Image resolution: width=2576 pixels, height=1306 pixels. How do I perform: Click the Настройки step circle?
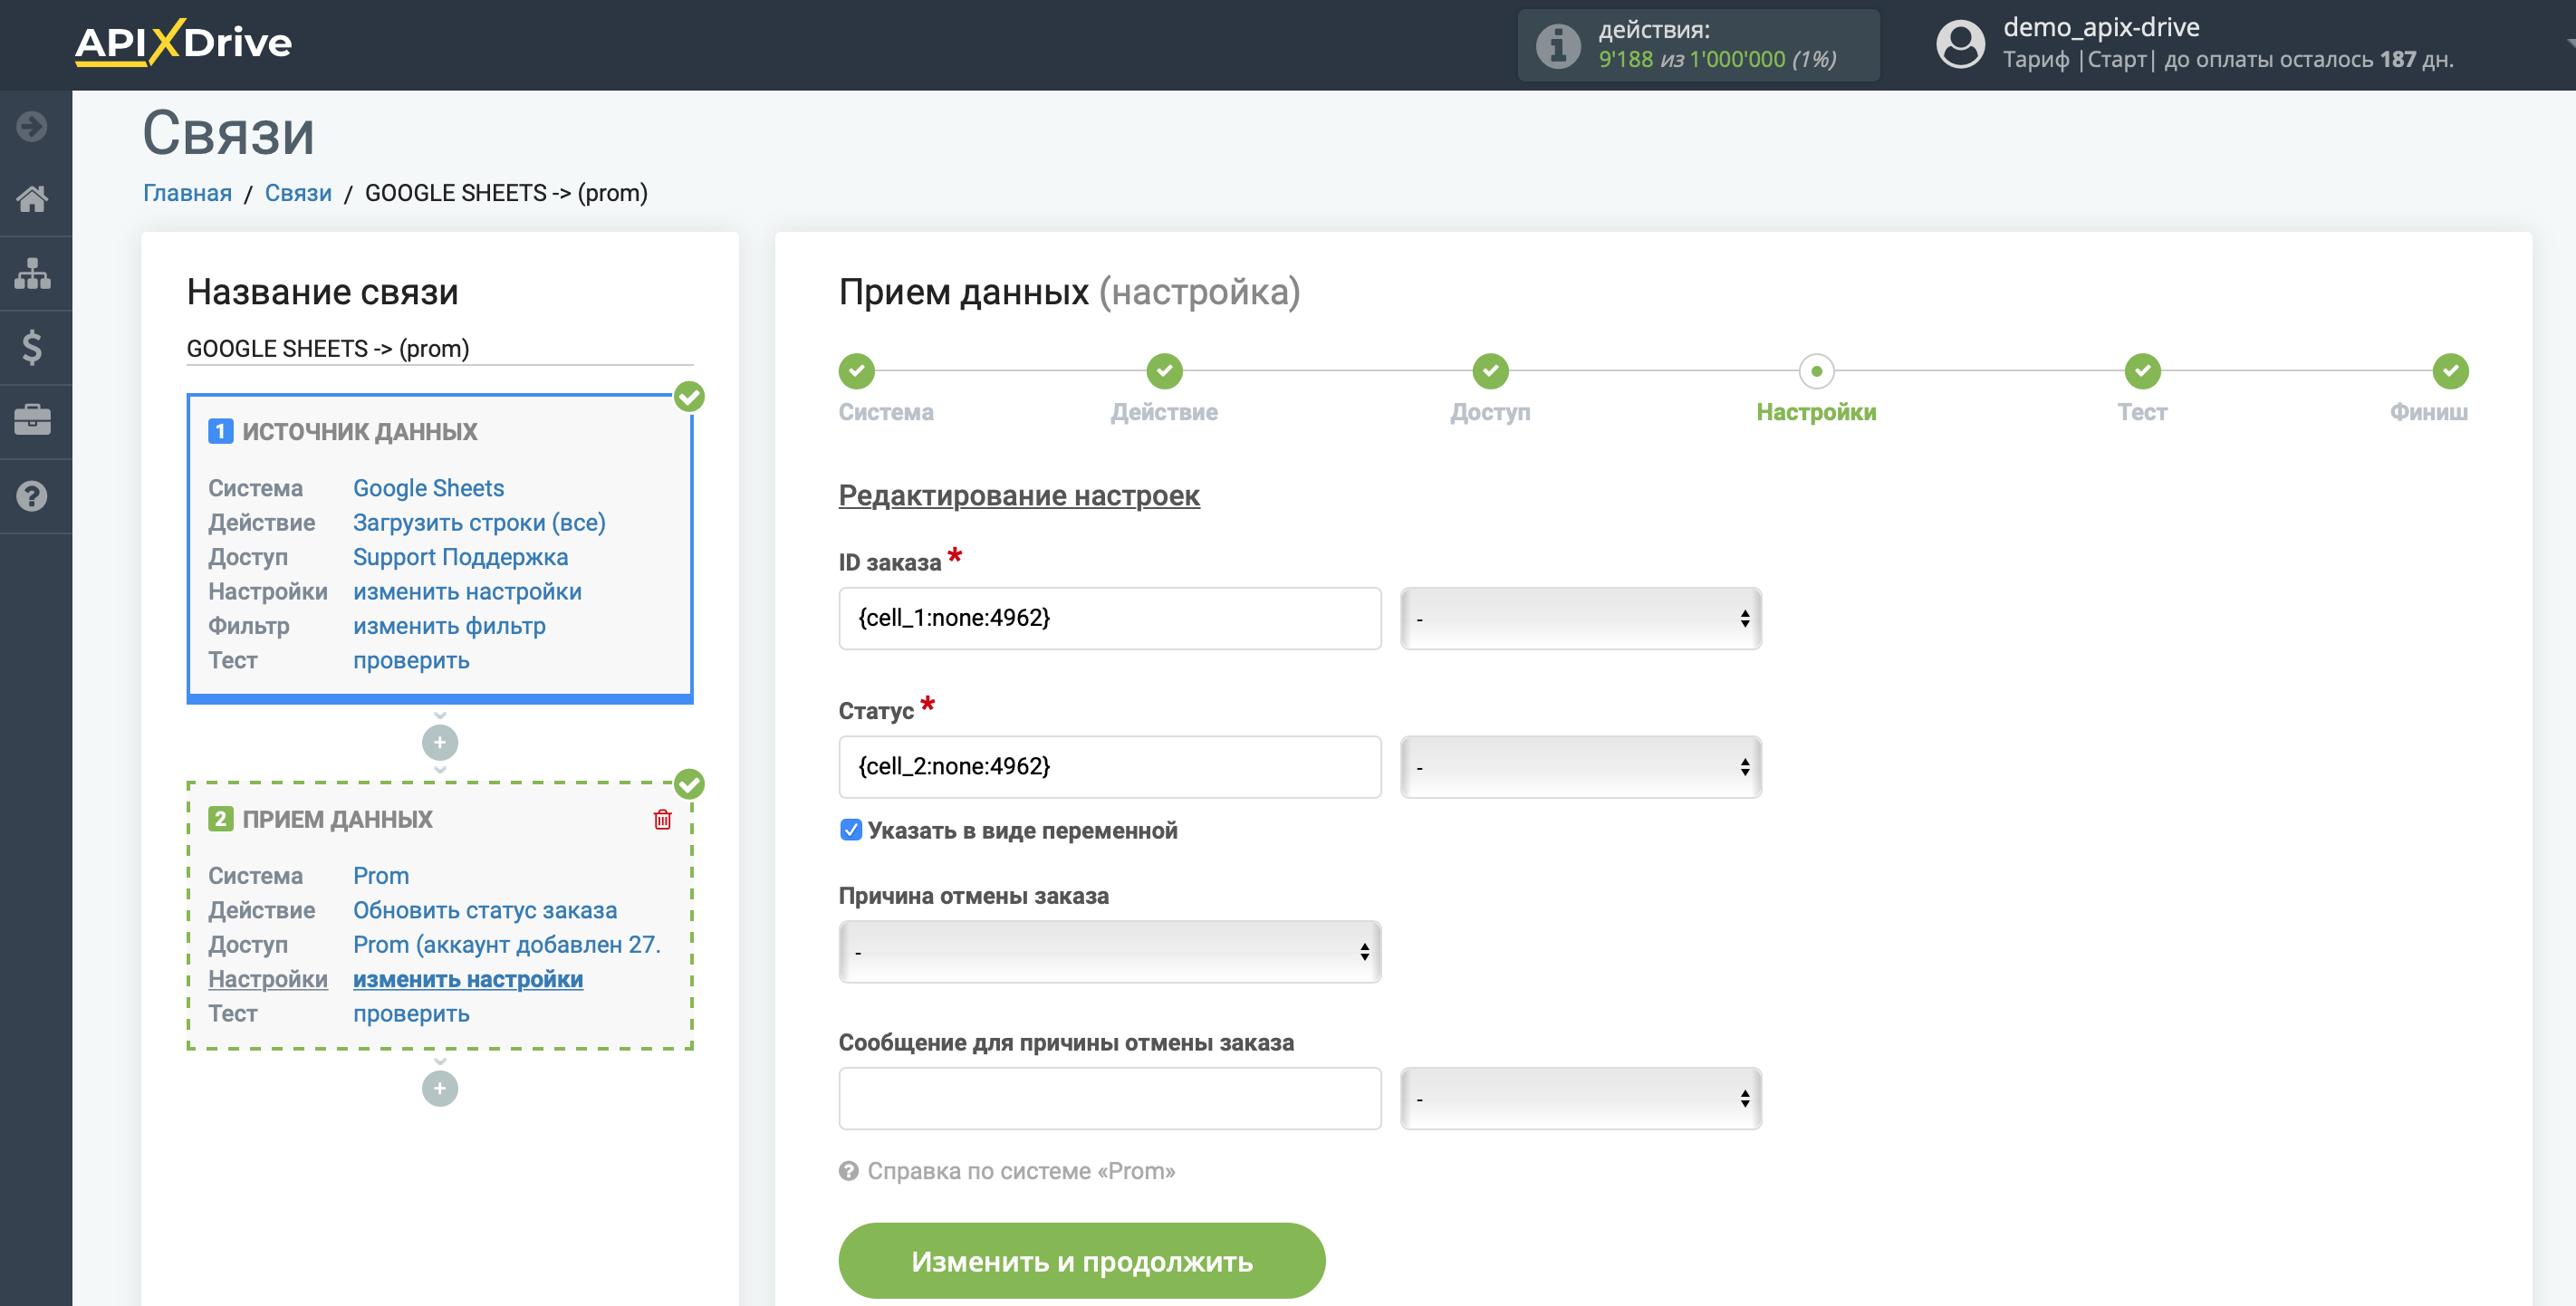[1816, 371]
